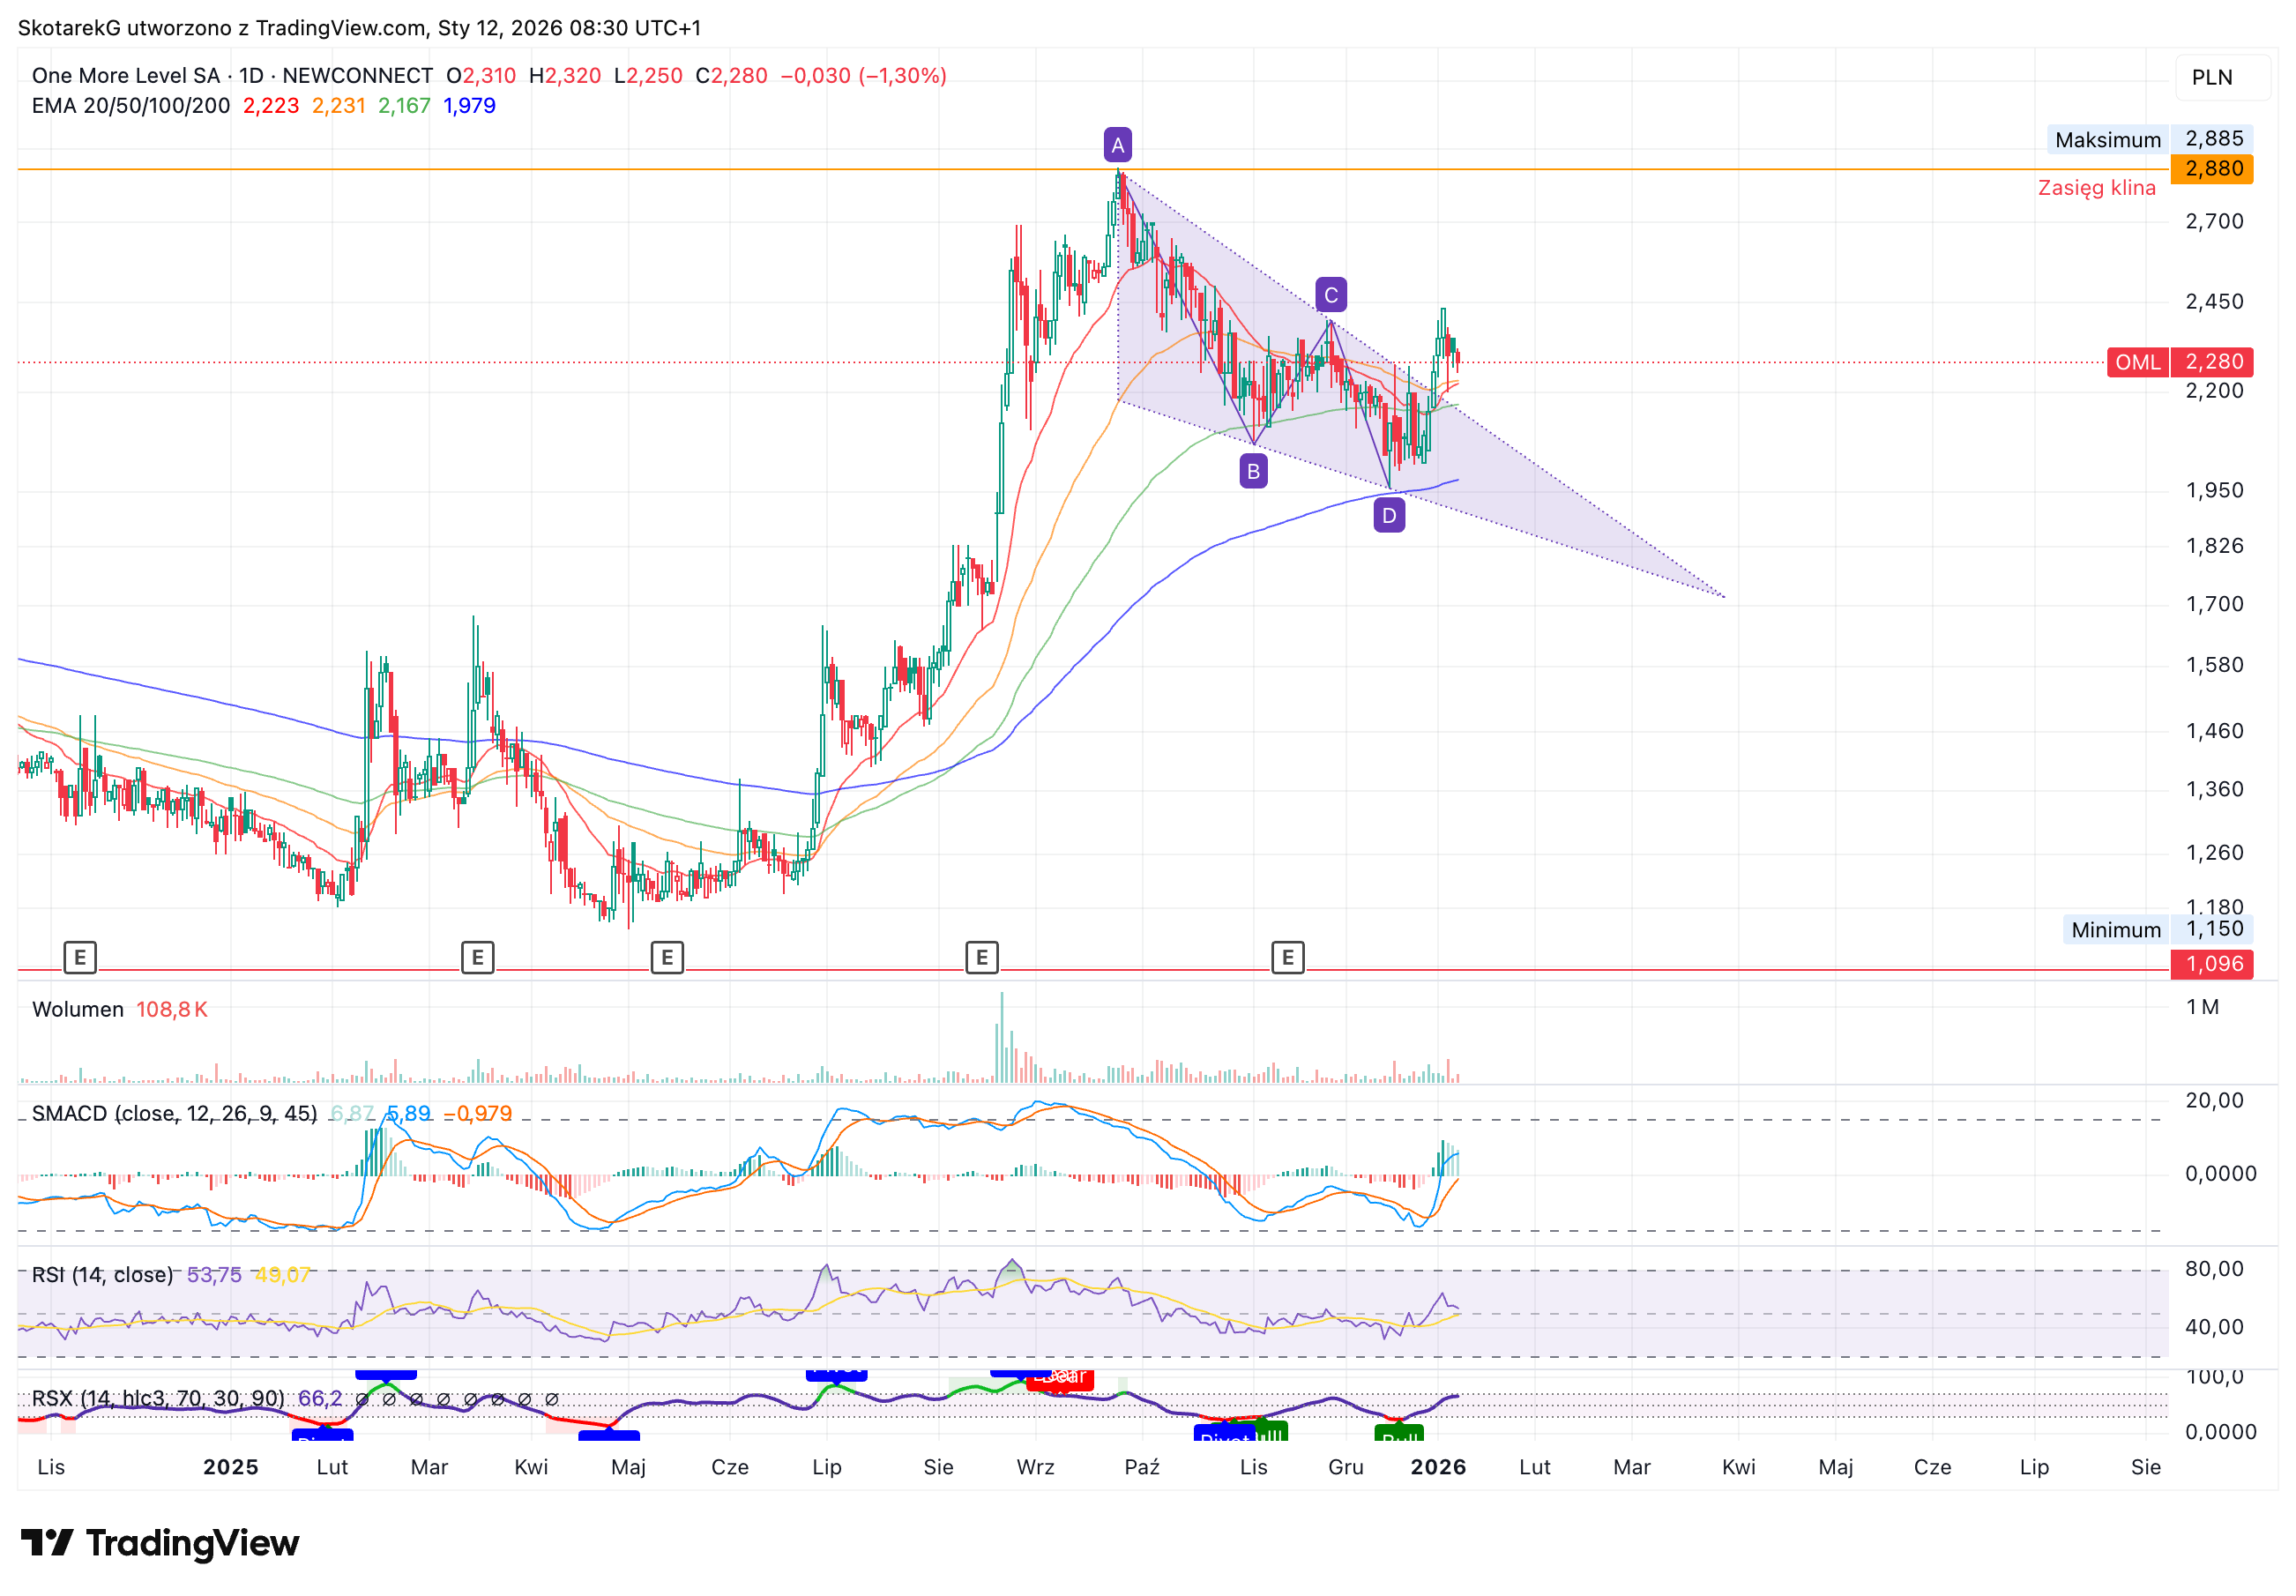Click the 1,580 price axis value
This screenshot has height=1596, width=2296.
click(x=2214, y=665)
